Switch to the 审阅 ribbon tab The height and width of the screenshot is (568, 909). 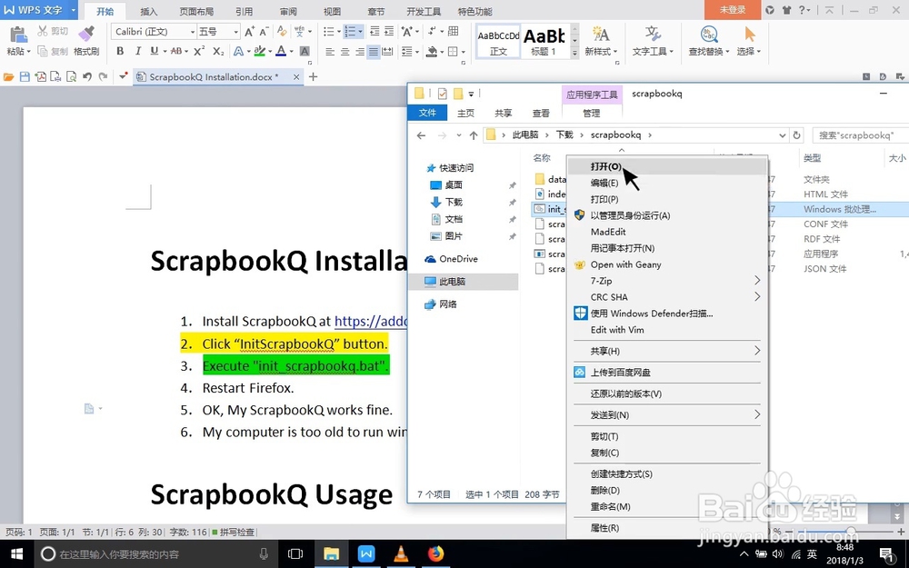(288, 11)
